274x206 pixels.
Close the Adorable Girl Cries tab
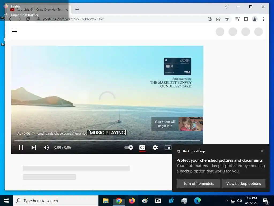67,10
